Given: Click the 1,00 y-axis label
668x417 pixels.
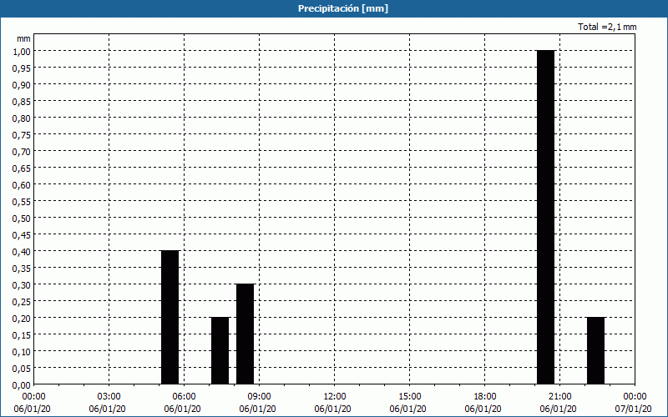Looking at the screenshot, I should click(22, 51).
